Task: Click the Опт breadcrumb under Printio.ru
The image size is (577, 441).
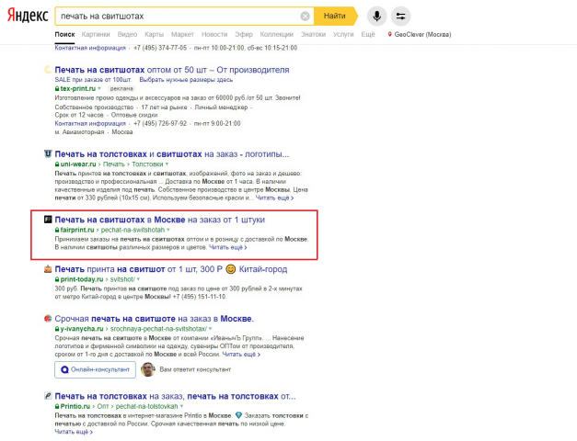Action: pos(103,406)
